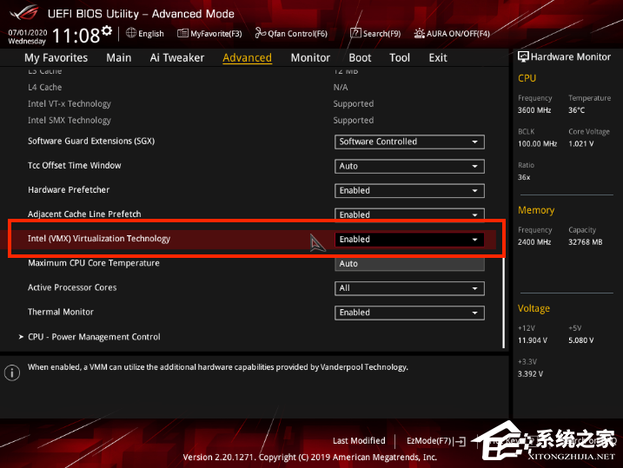Image resolution: width=623 pixels, height=468 pixels.
Task: Select Active Processor Cores label
Action: 72,287
